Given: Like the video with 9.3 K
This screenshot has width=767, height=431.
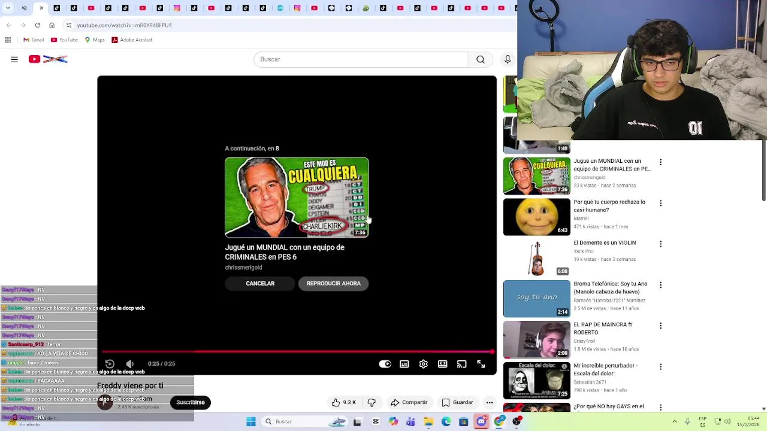Looking at the screenshot, I should pos(344,402).
